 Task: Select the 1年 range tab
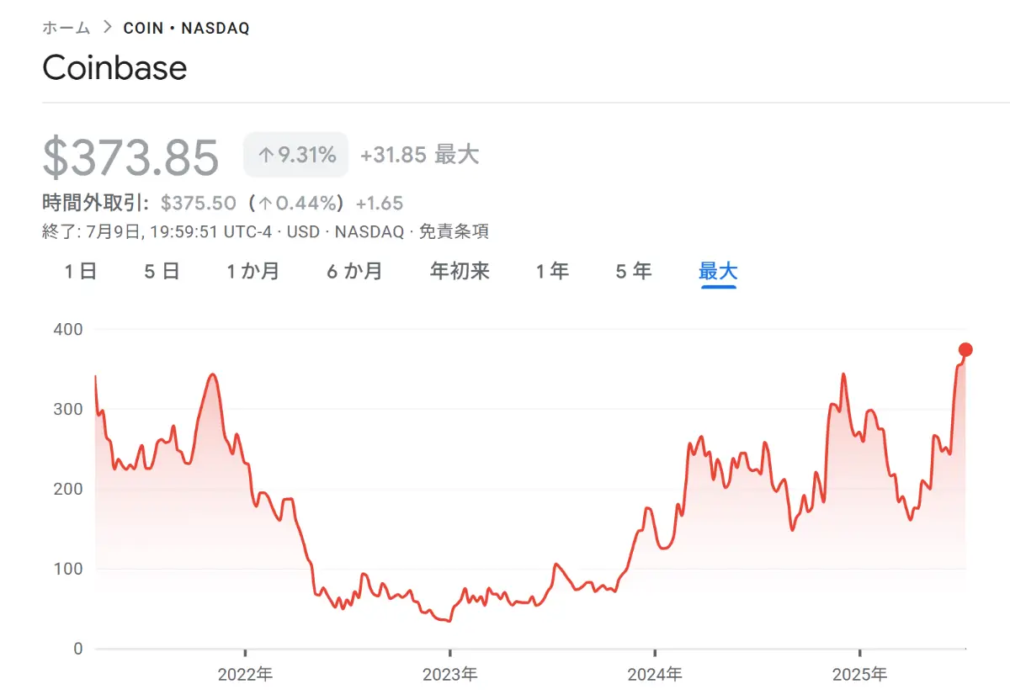[552, 271]
